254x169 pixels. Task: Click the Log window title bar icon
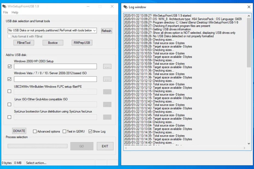[125, 7]
